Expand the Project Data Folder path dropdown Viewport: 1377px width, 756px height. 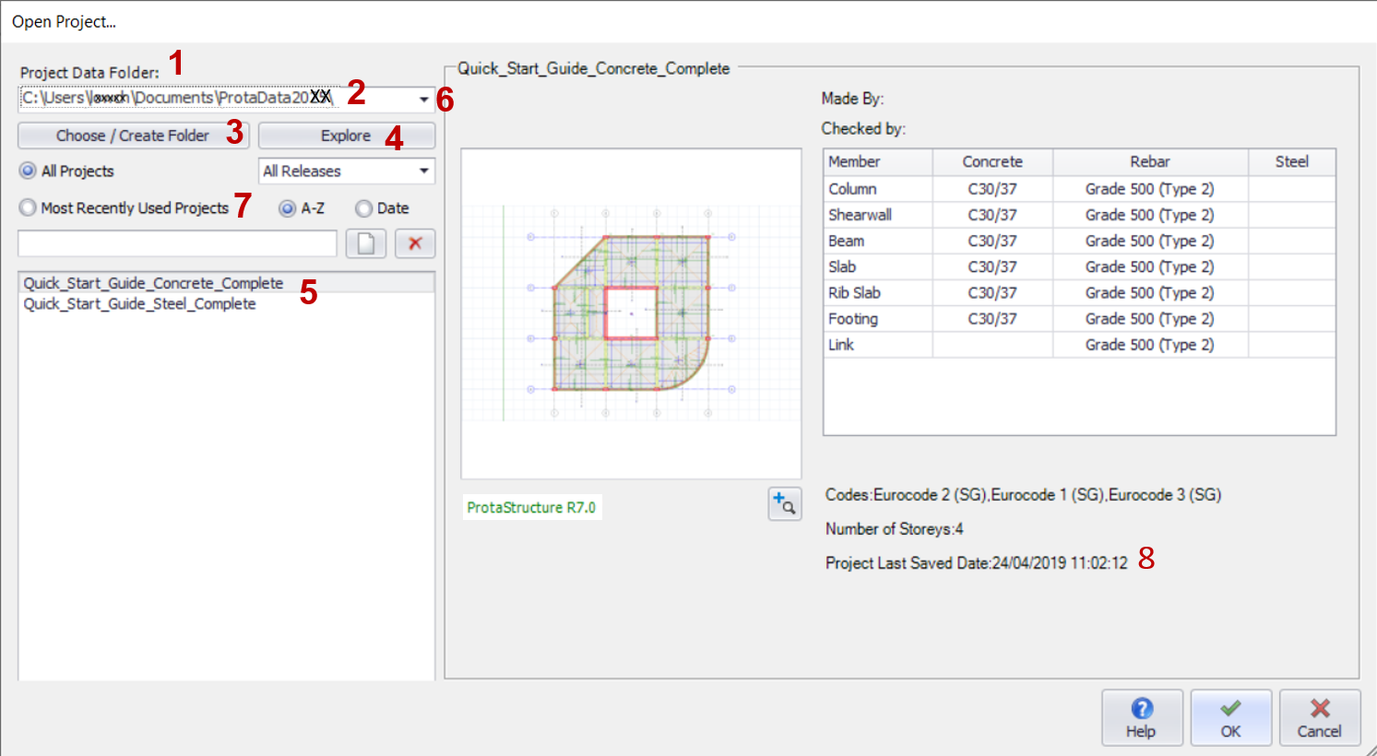point(423,99)
